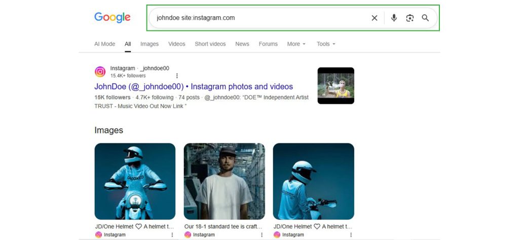Open three-dot menu under first JD/One Helmet image
The image size is (519, 240).
pos(172,235)
